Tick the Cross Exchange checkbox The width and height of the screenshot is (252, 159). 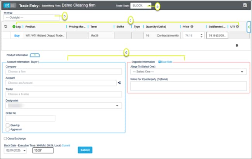point(5,138)
